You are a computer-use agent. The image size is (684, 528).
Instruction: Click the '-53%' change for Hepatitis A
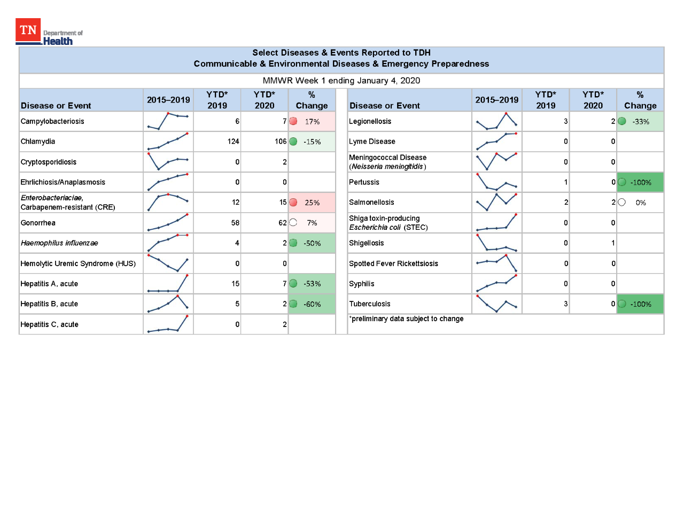[x=312, y=284]
